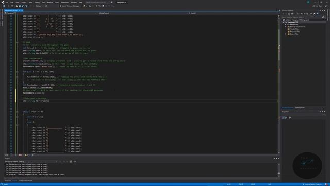The width and height of the screenshot is (330, 186).
Task: Open the Build menu
Action: [31, 2]
